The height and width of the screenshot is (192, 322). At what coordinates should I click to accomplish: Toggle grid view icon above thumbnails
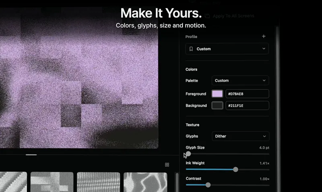pyautogui.click(x=167, y=165)
